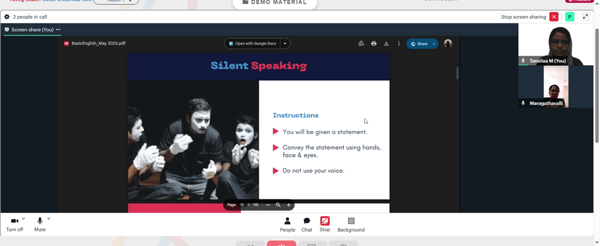The height and width of the screenshot is (246, 600).
Task: Stop screen sharing from bottom toolbar
Action: coord(325,224)
